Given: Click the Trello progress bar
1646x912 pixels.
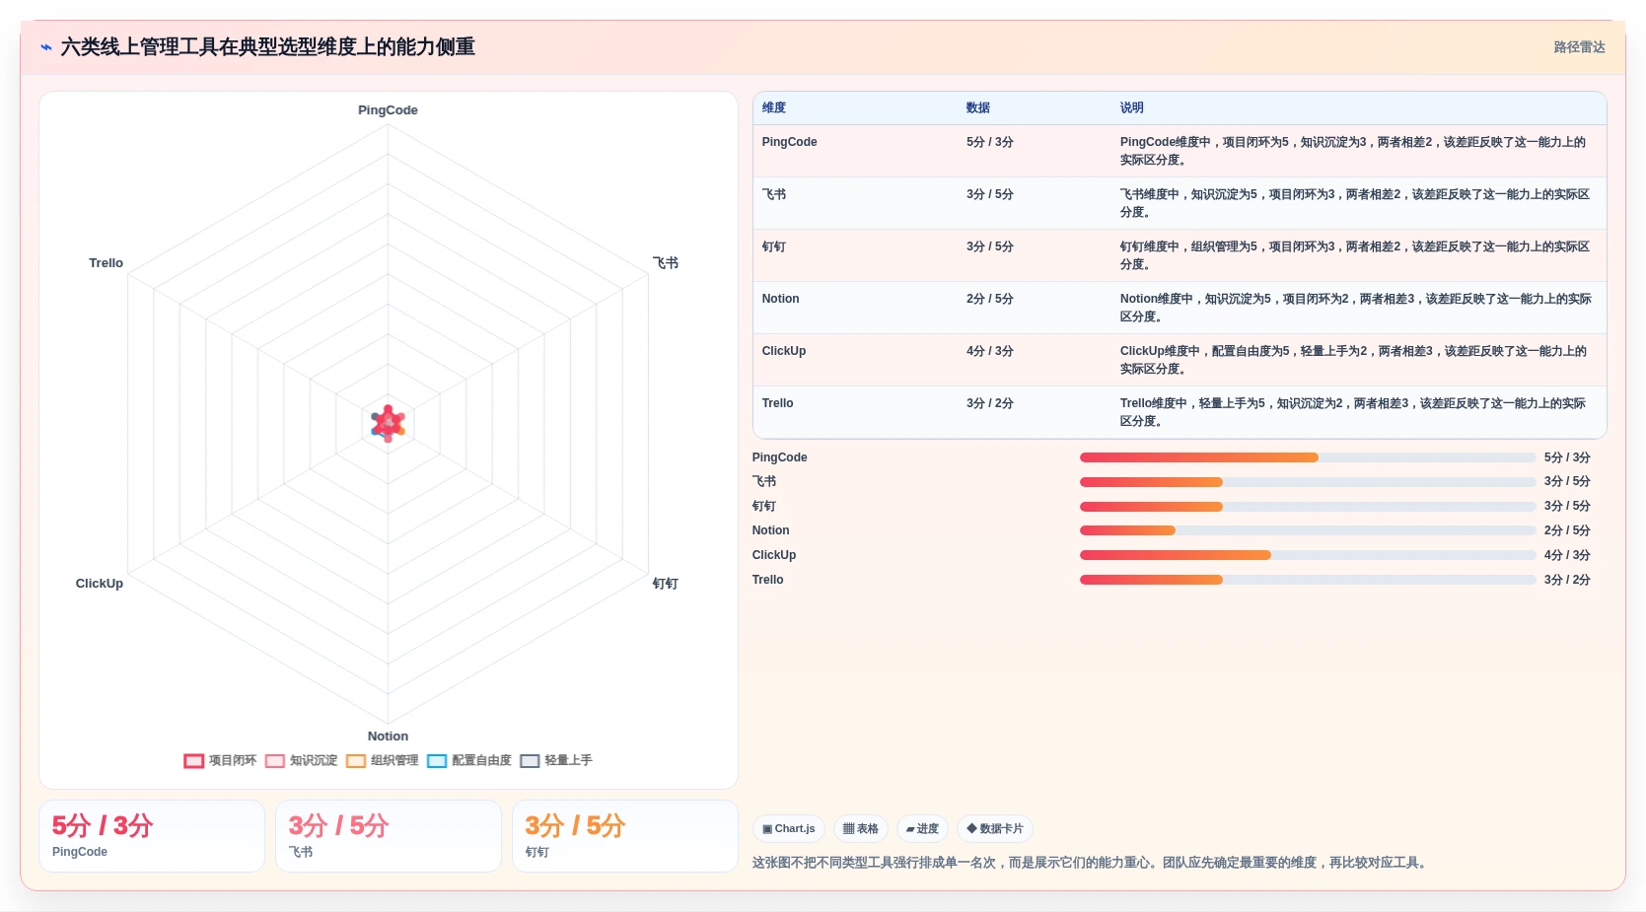Looking at the screenshot, I should 1308,580.
